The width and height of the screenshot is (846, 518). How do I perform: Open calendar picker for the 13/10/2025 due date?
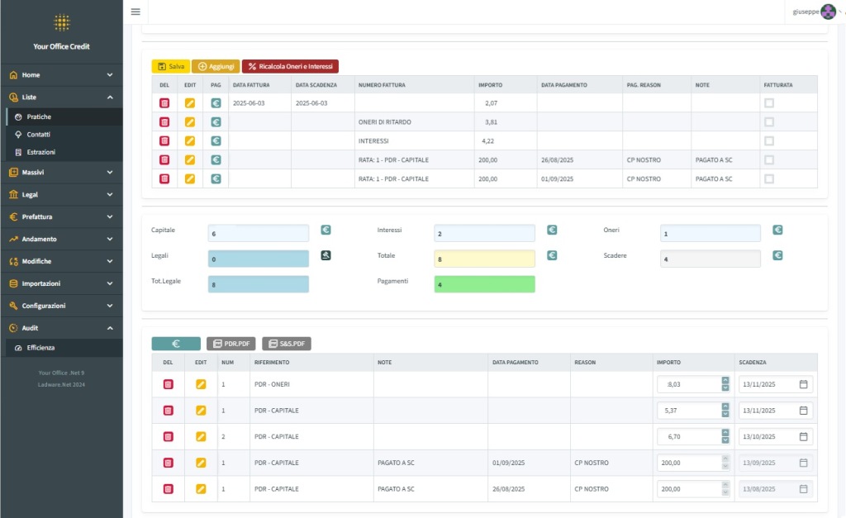pyautogui.click(x=803, y=436)
